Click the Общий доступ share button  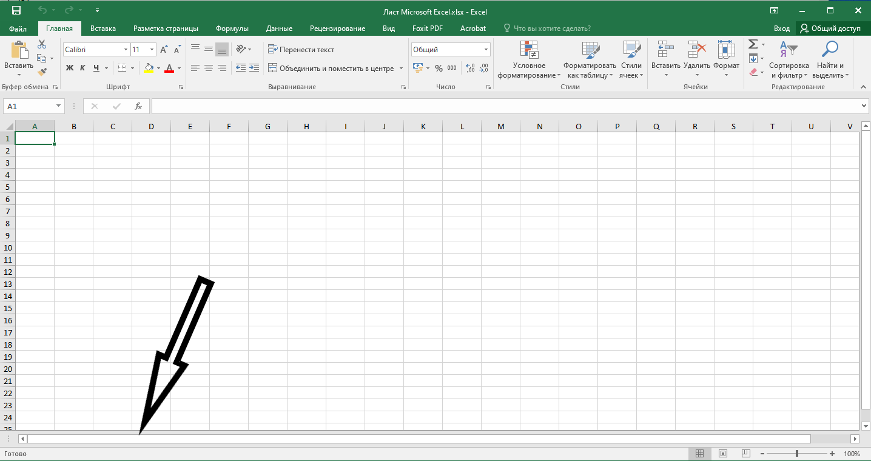pos(831,29)
